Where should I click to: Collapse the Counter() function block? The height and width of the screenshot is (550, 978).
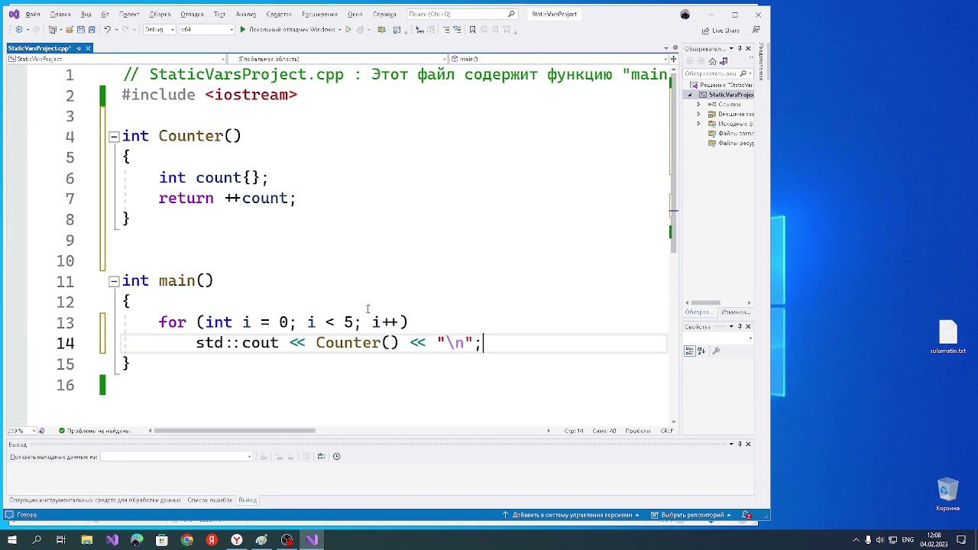(x=114, y=137)
